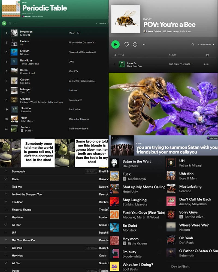Select the Carbon track by Son Little
The image size is (218, 272).
click(x=54, y=81)
